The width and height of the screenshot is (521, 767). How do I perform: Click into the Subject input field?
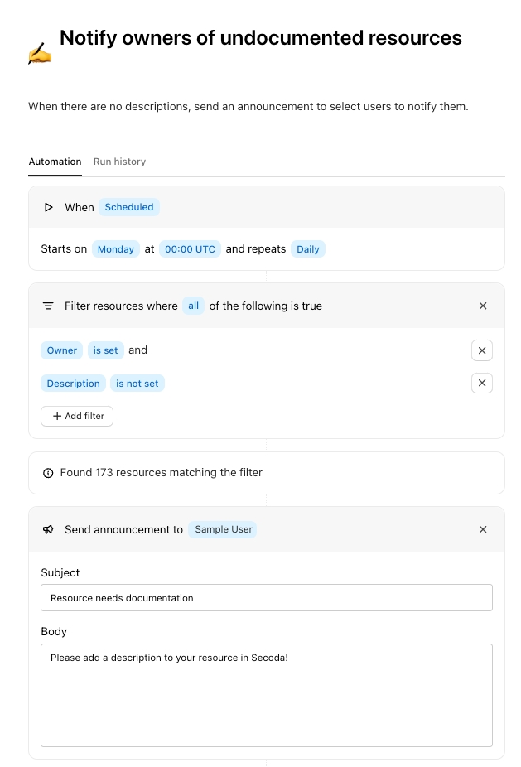pos(266,598)
